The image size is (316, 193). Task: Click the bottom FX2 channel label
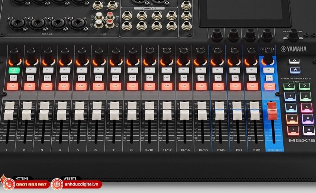257,150
